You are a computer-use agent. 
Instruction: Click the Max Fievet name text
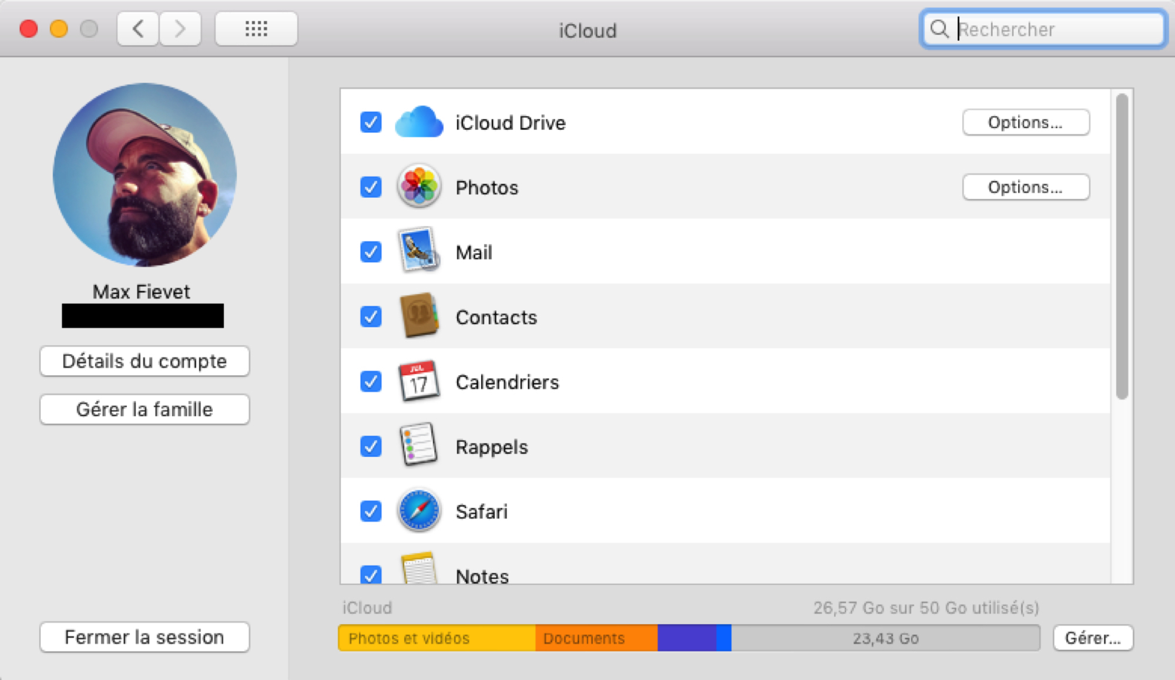(141, 292)
